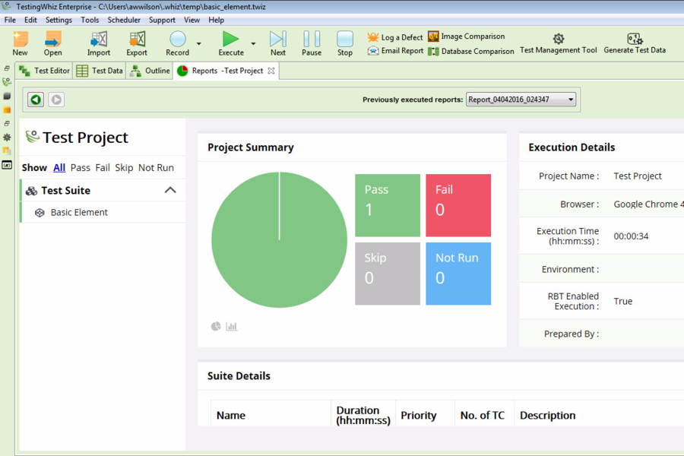Screen dimensions: 684x456
Task: Open Image Comparison tool
Action: (467, 36)
